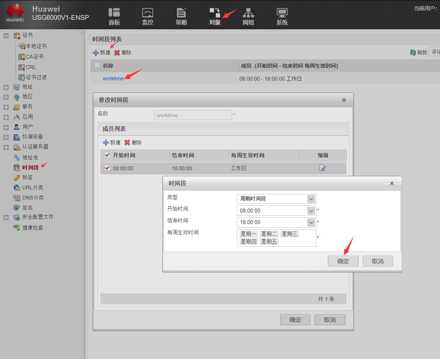Image resolution: width=440 pixels, height=359 pixels.
Task: Toggle the 开始时间 header checkbox
Action: coord(107,155)
